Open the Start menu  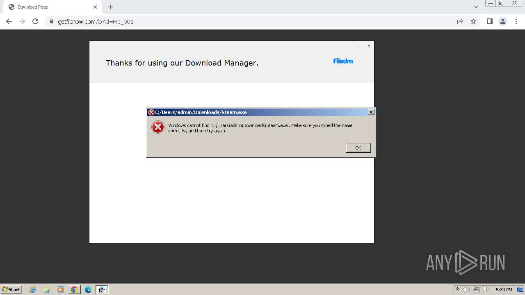(x=11, y=289)
